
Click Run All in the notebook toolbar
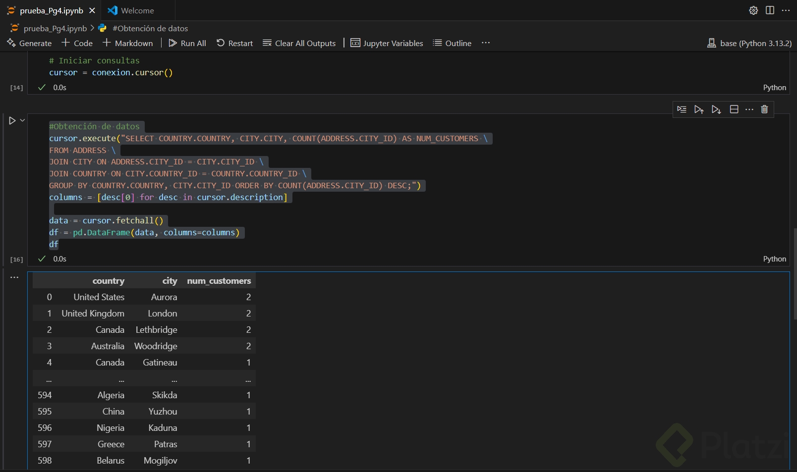click(x=187, y=43)
